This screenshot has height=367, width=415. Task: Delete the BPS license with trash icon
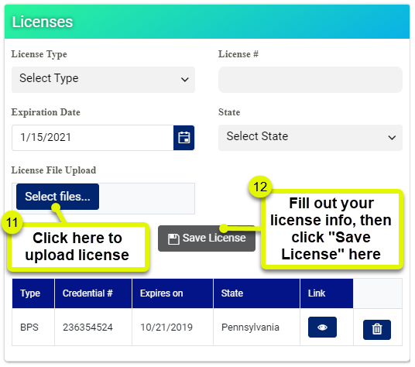(376, 329)
